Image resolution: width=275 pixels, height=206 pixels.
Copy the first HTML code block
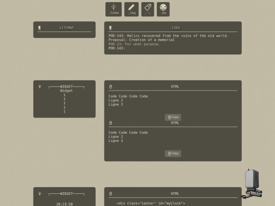pos(173,117)
